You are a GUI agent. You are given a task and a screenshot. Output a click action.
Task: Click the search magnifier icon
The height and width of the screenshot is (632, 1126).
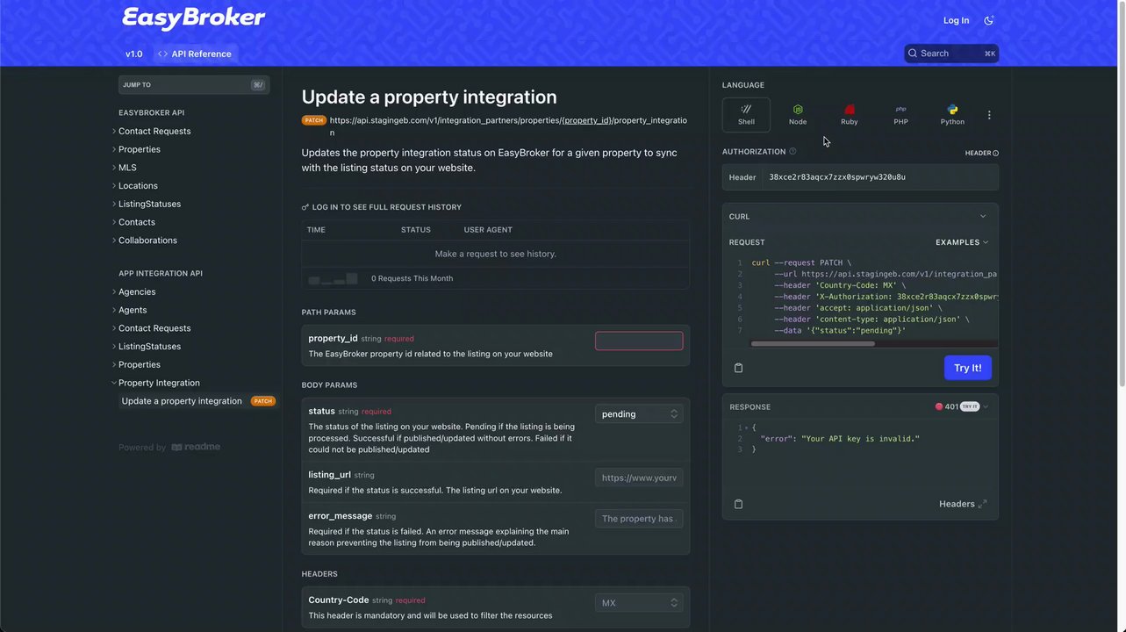click(x=913, y=54)
